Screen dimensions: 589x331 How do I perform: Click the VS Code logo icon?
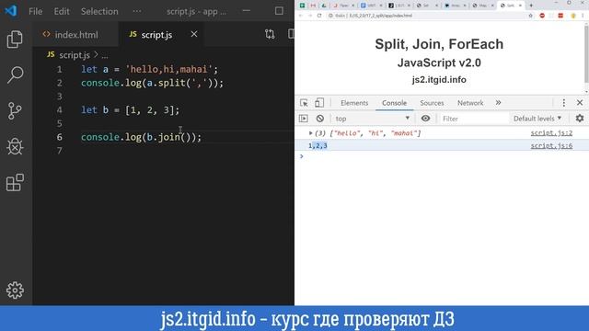pyautogui.click(x=11, y=10)
